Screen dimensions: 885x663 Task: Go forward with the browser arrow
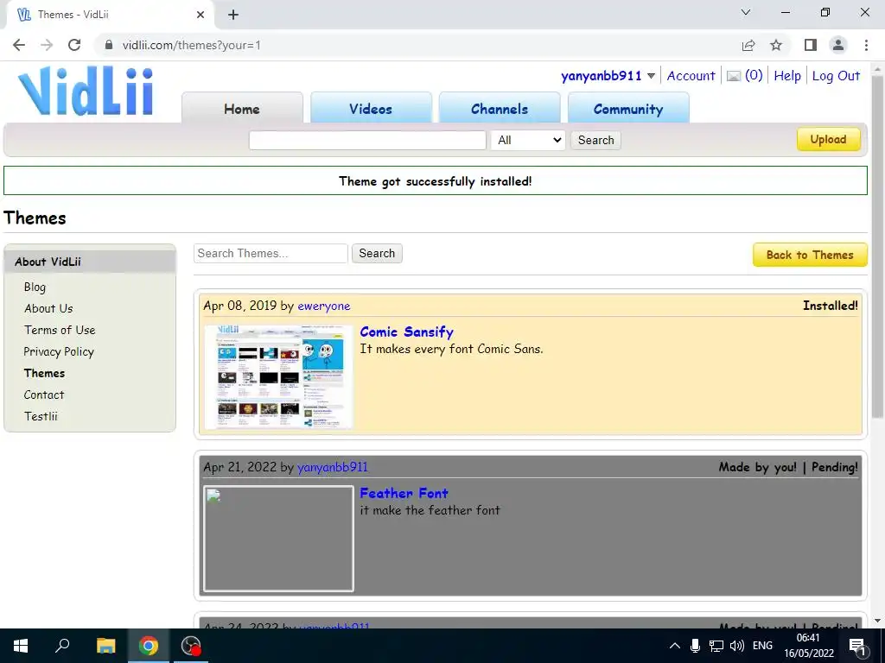pos(47,45)
